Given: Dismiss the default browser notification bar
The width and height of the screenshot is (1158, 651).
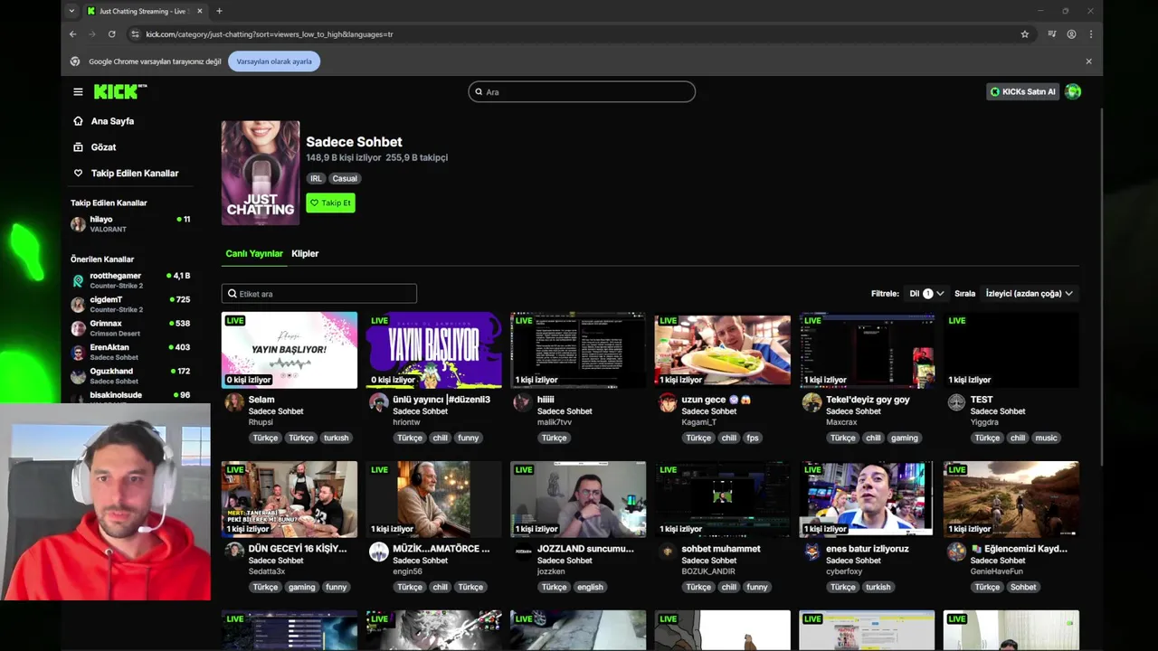Looking at the screenshot, I should click(x=1088, y=61).
